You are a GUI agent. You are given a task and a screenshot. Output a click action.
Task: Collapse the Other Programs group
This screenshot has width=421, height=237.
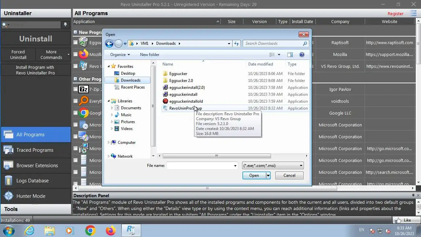(x=75, y=79)
